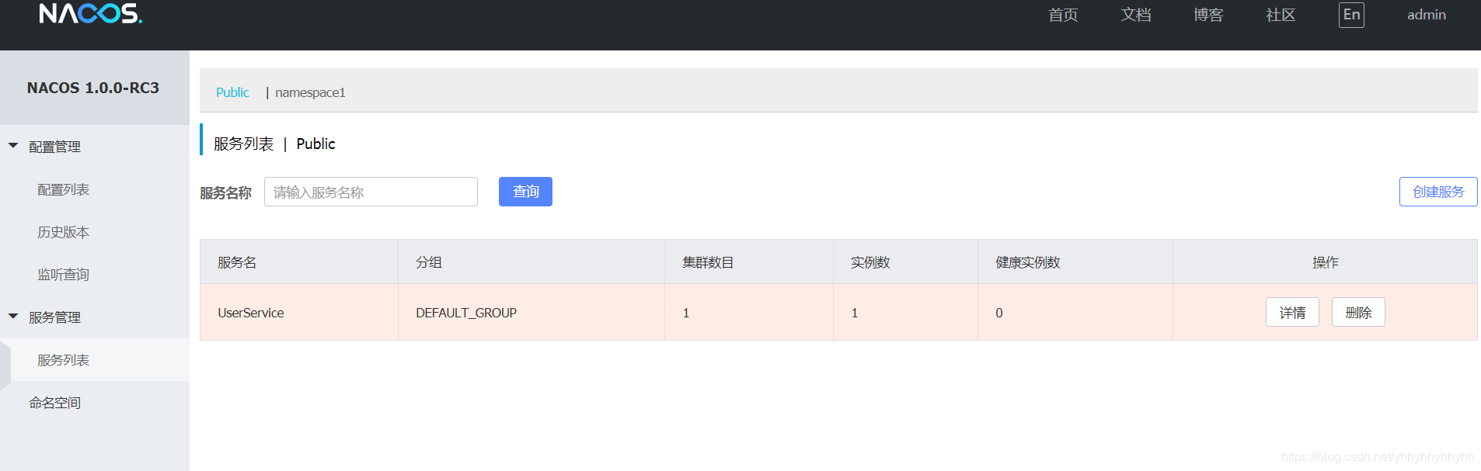This screenshot has height=471, width=1481.
Task: Click the 创建服务 button
Action: click(x=1437, y=192)
